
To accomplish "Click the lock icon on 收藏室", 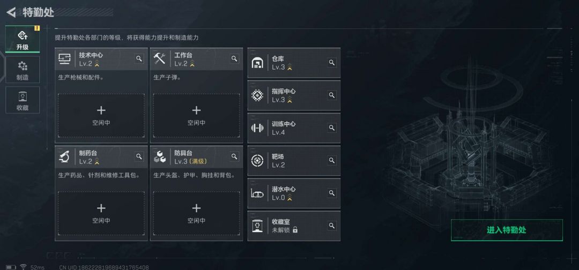I will [295, 230].
